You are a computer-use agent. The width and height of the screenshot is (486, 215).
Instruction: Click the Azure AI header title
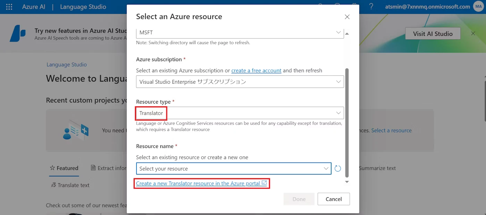point(34,7)
